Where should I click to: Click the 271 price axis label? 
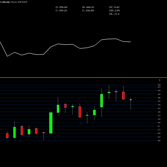pos(159,130)
